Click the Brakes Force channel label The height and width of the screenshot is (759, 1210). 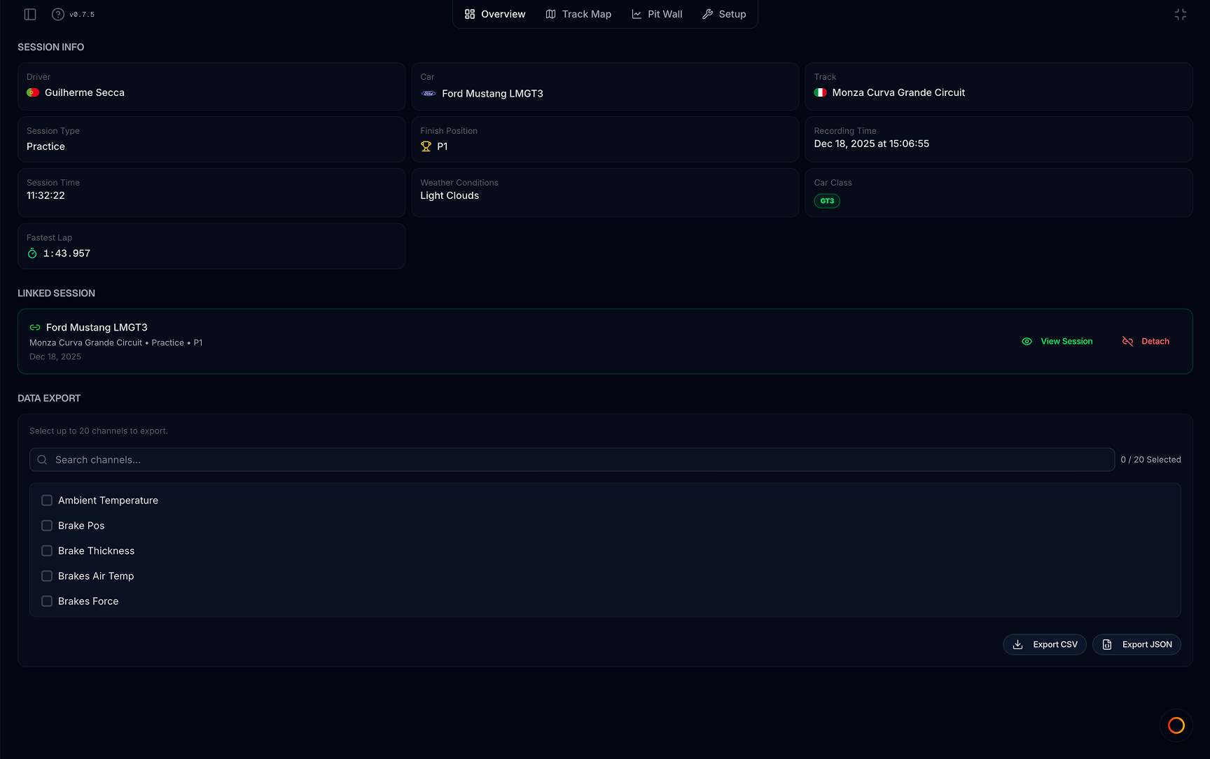(88, 601)
